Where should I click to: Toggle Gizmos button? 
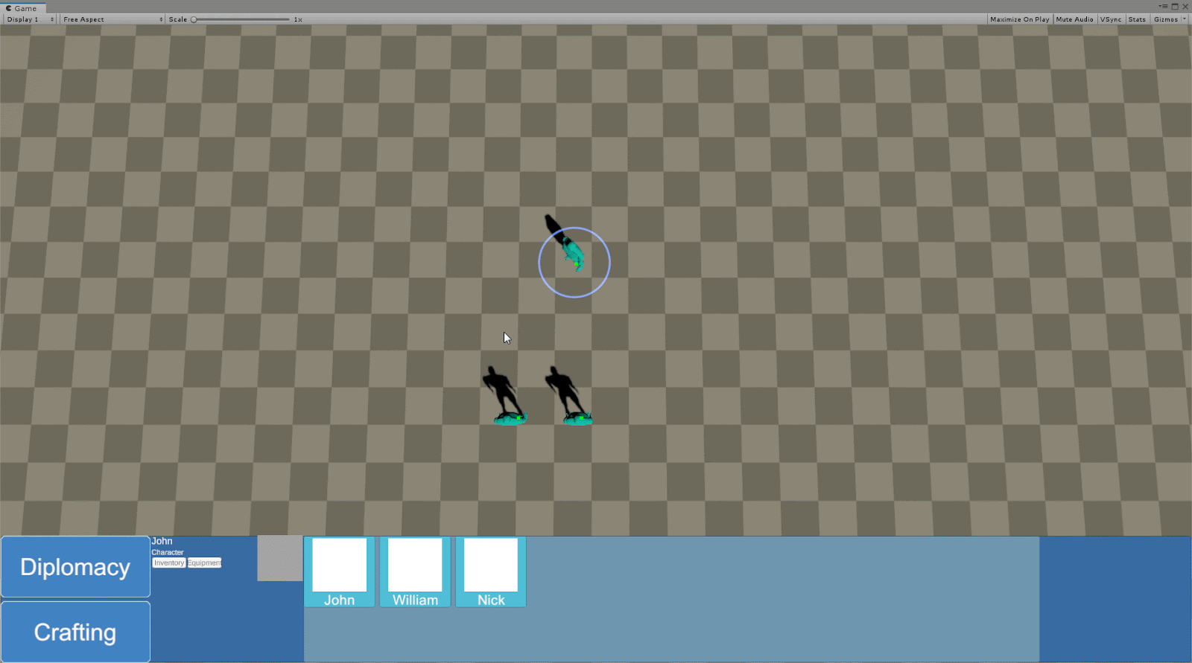pyautogui.click(x=1165, y=19)
